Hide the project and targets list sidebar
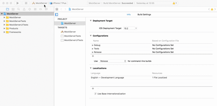This screenshot has height=106, width=217. 57,15
